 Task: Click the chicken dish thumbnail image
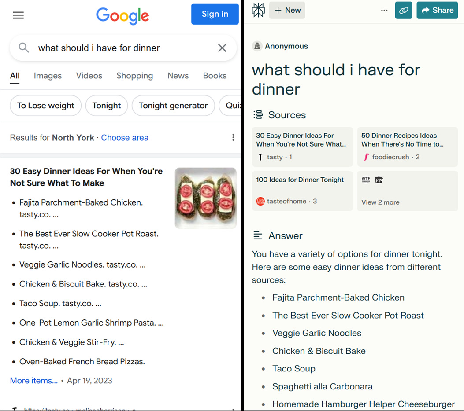pyautogui.click(x=205, y=198)
